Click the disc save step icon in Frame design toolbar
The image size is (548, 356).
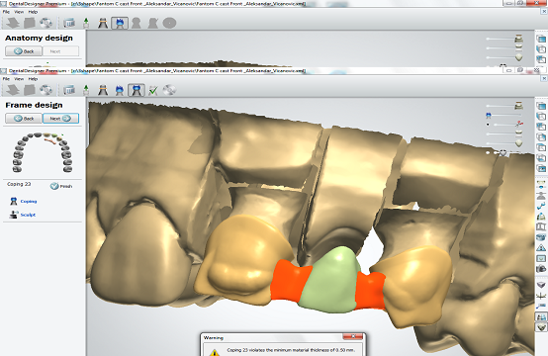(x=169, y=90)
